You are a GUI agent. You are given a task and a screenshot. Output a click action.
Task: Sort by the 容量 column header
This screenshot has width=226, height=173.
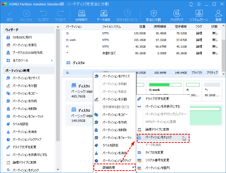pos(142,27)
